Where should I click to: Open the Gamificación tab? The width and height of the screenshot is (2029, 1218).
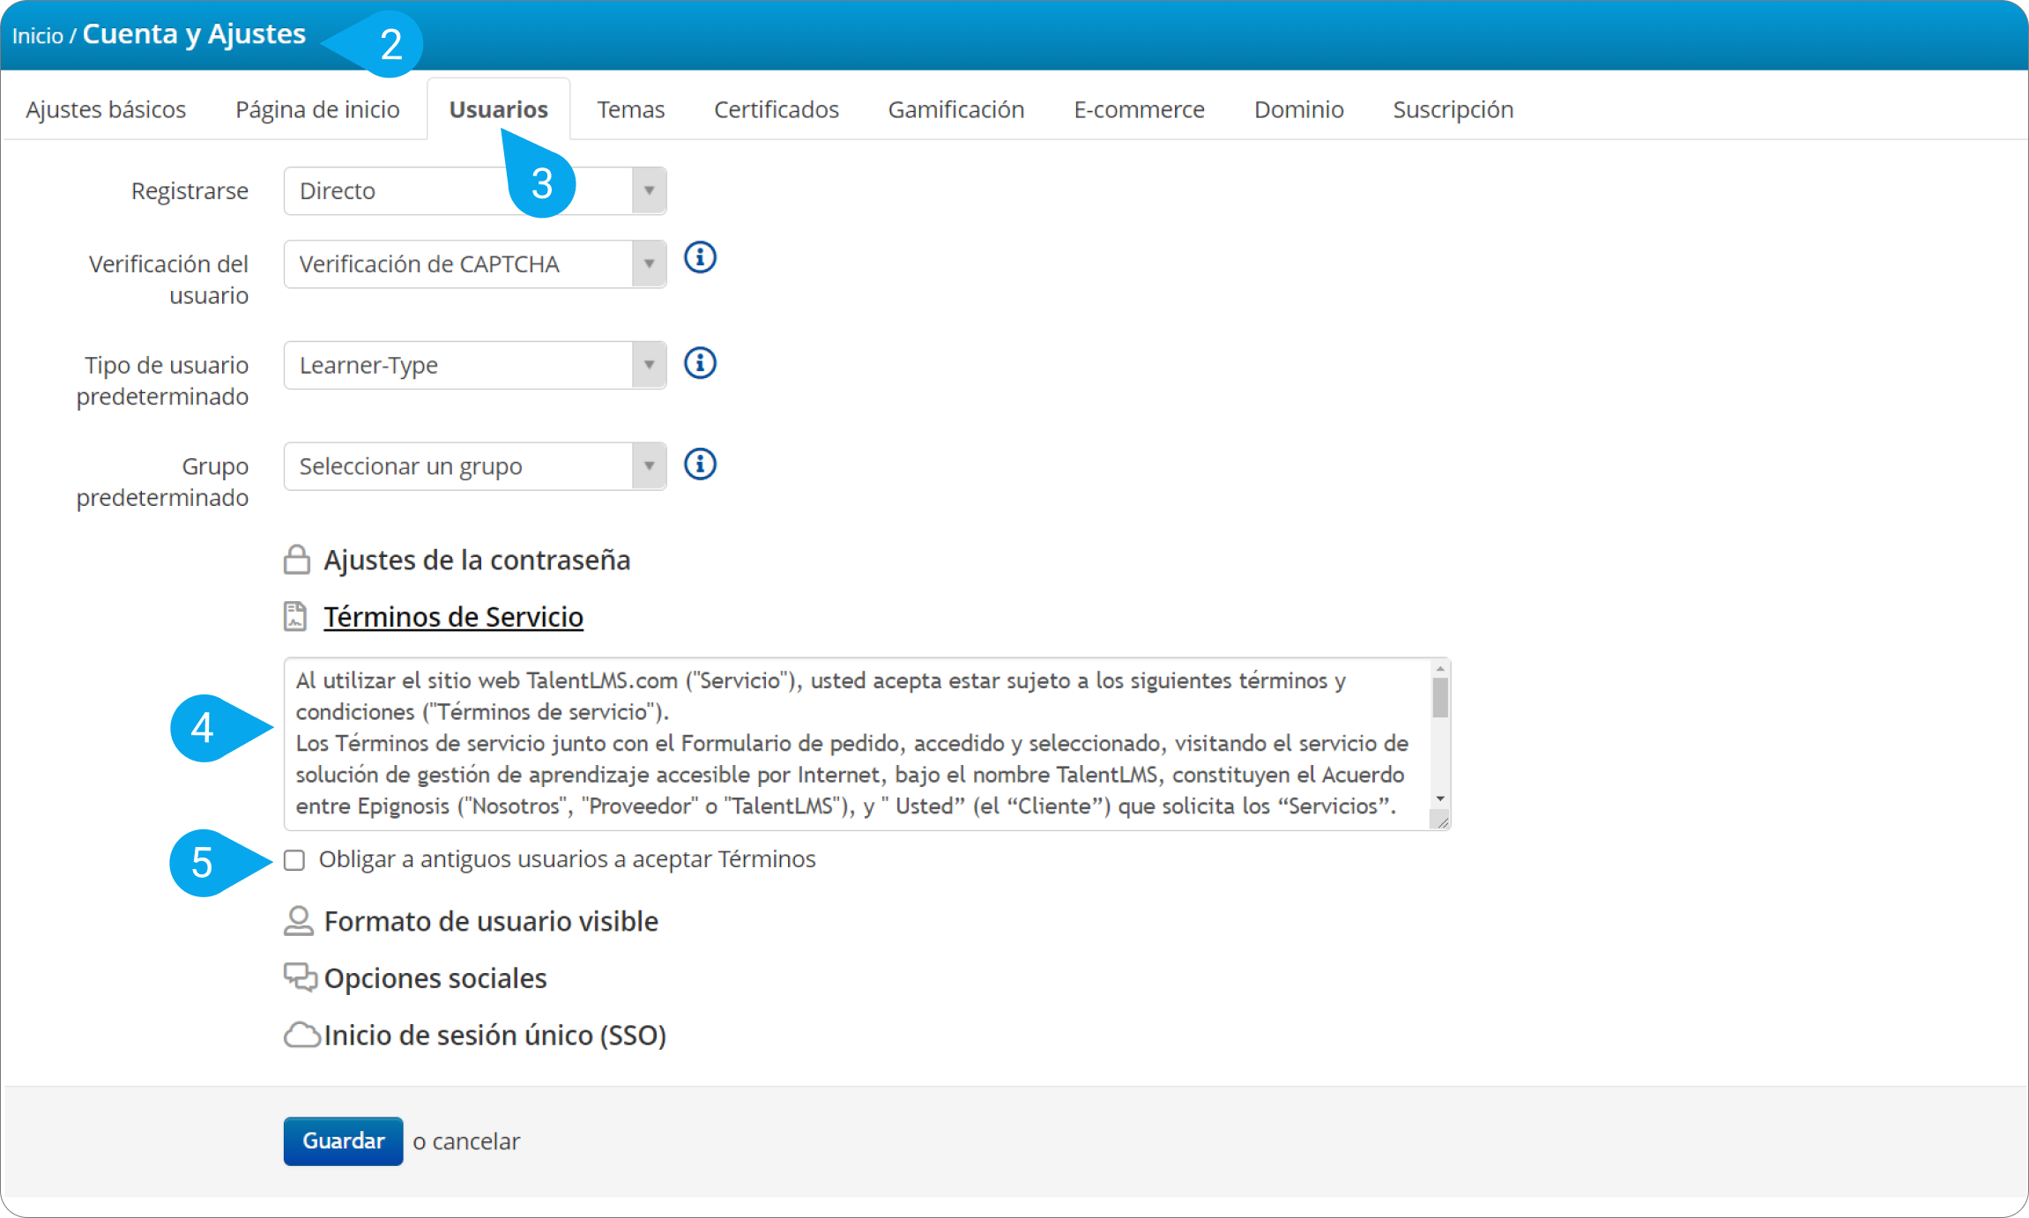[955, 110]
